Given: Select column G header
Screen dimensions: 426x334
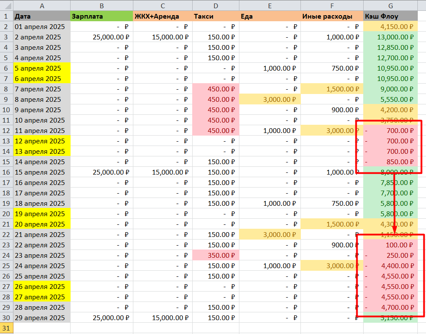Looking at the screenshot, I should (390, 6).
